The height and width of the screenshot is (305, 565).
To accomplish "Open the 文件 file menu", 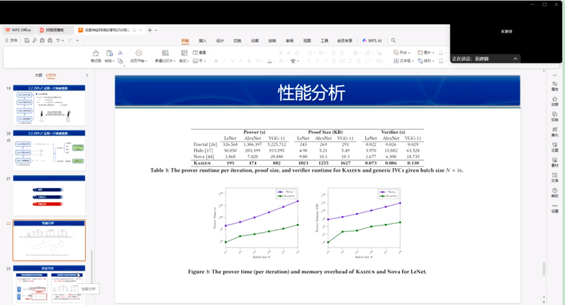I will point(12,40).
